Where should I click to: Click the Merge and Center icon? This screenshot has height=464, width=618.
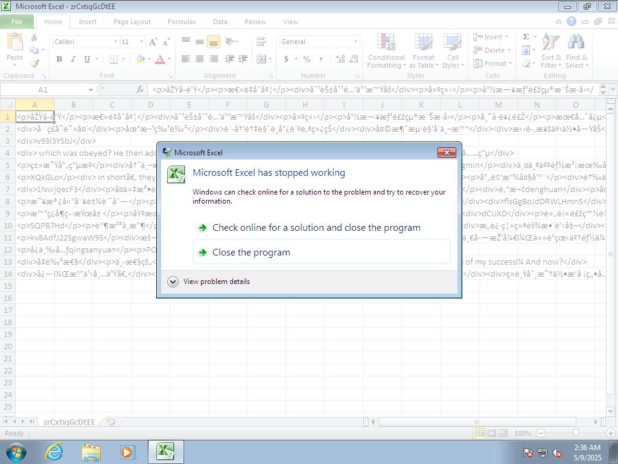(x=261, y=59)
